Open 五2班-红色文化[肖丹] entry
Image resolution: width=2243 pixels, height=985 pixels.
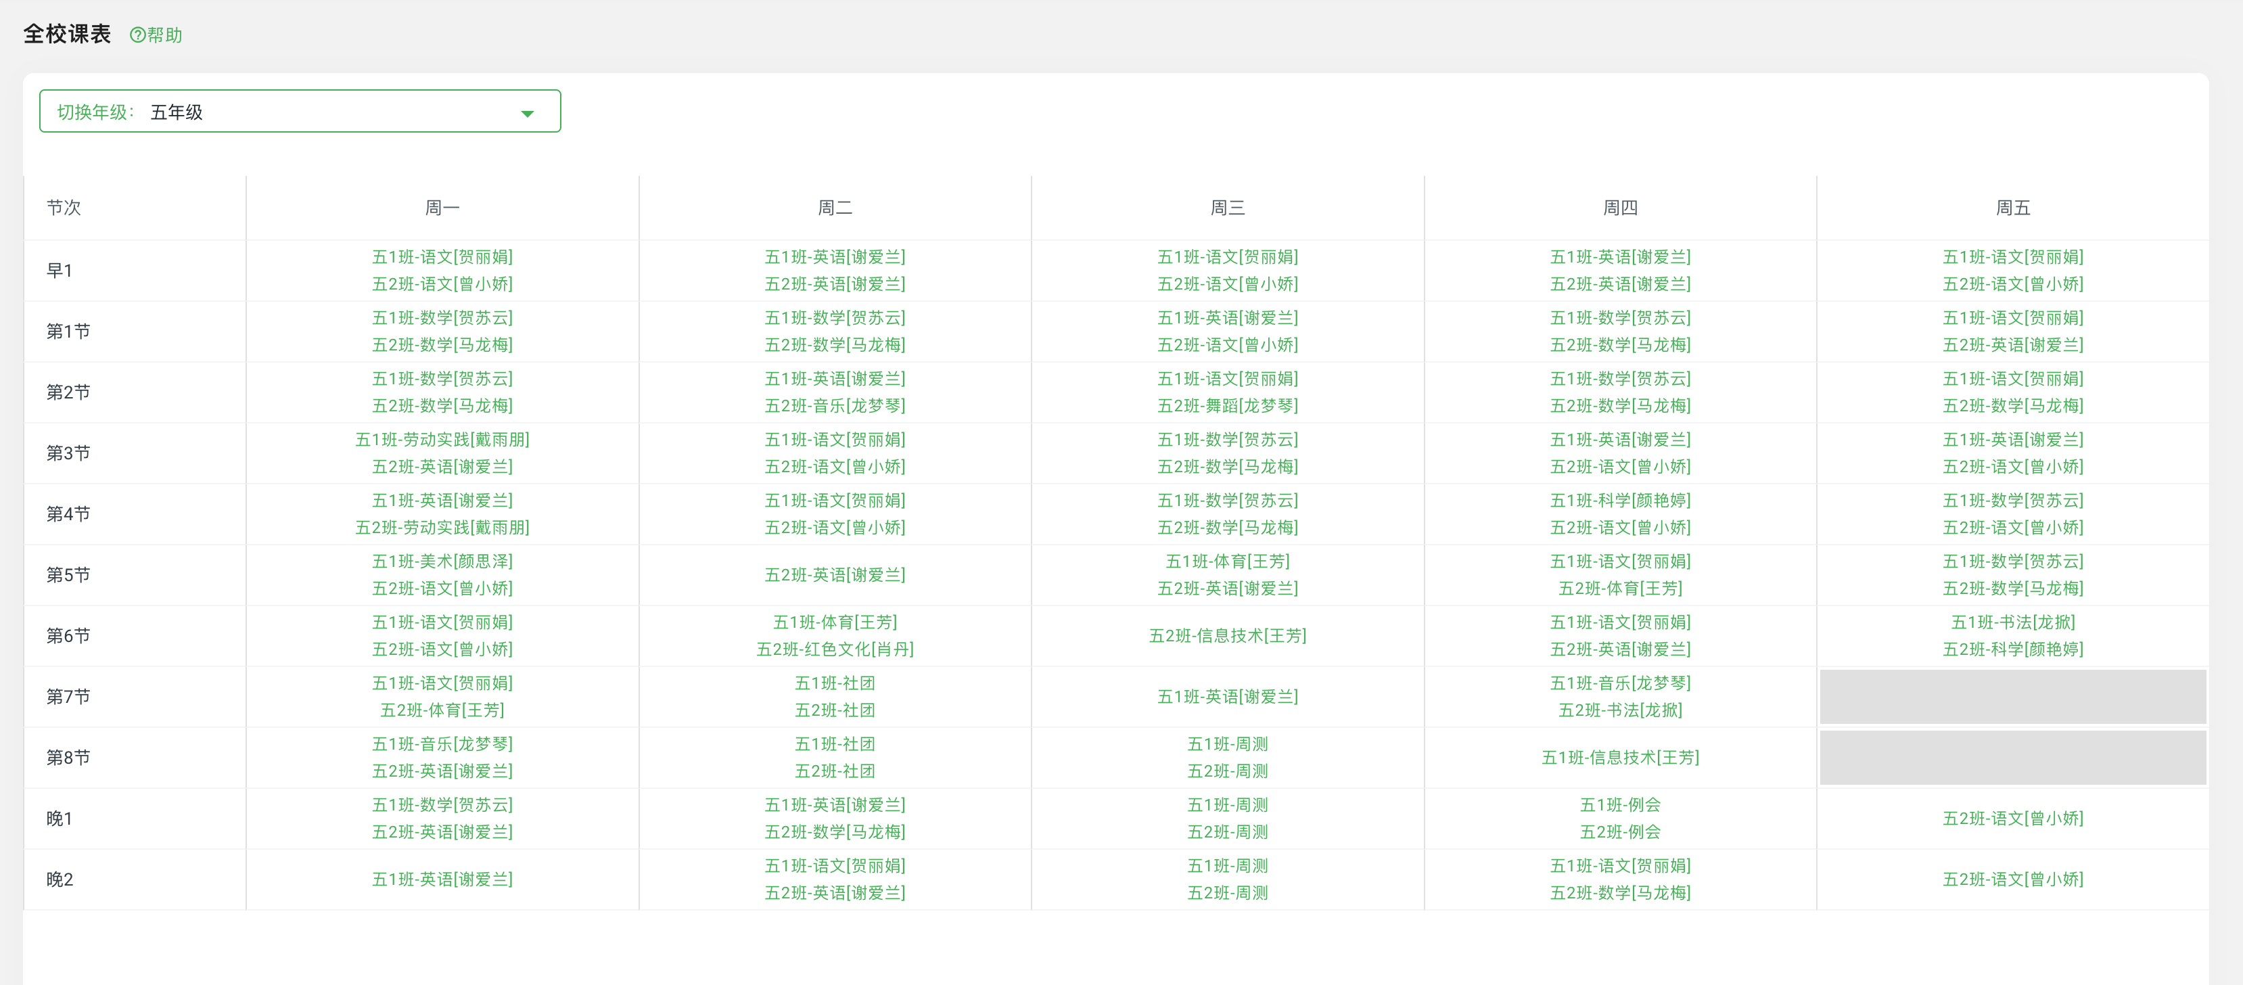click(x=834, y=649)
